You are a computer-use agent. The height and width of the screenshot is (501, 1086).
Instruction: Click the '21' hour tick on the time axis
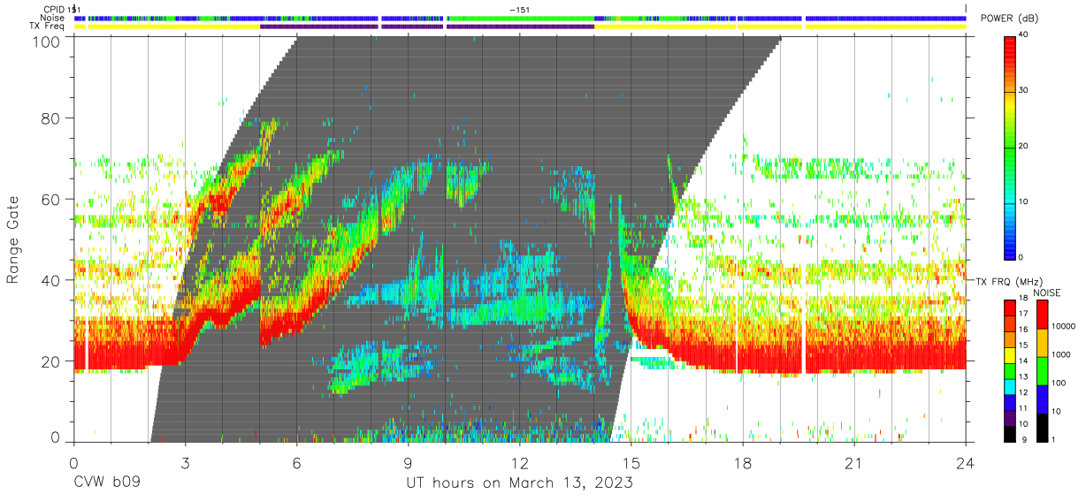[854, 462]
